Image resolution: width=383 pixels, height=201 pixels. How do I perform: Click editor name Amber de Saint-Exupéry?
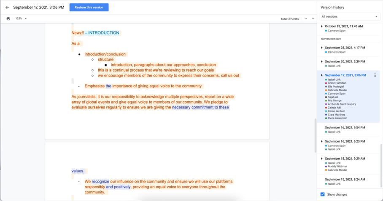(x=342, y=104)
